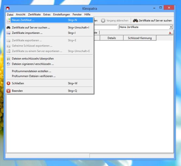Image resolution: width=181 pixels, height=166 pixels.
Task: Choose Prüfsummendateien erstellen entry
Action: pyautogui.click(x=50, y=71)
